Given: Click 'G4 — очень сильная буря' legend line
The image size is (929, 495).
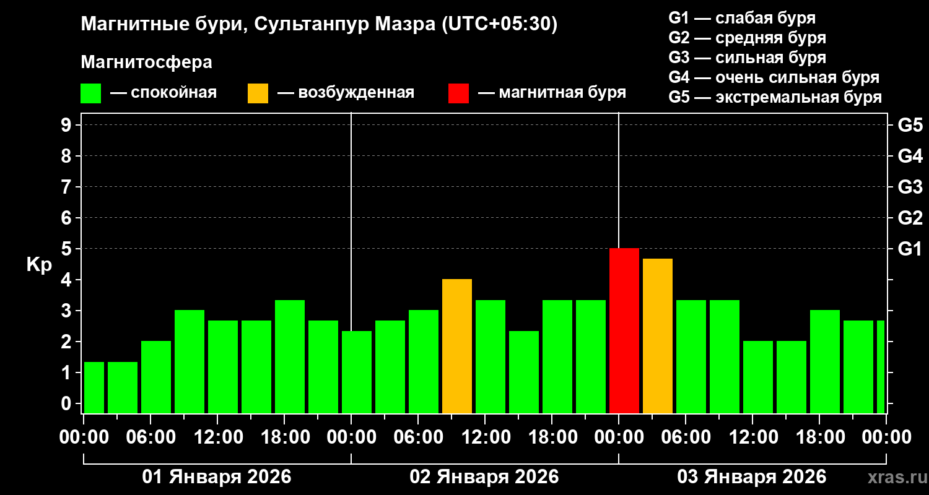Looking at the screenshot, I should 774,77.
